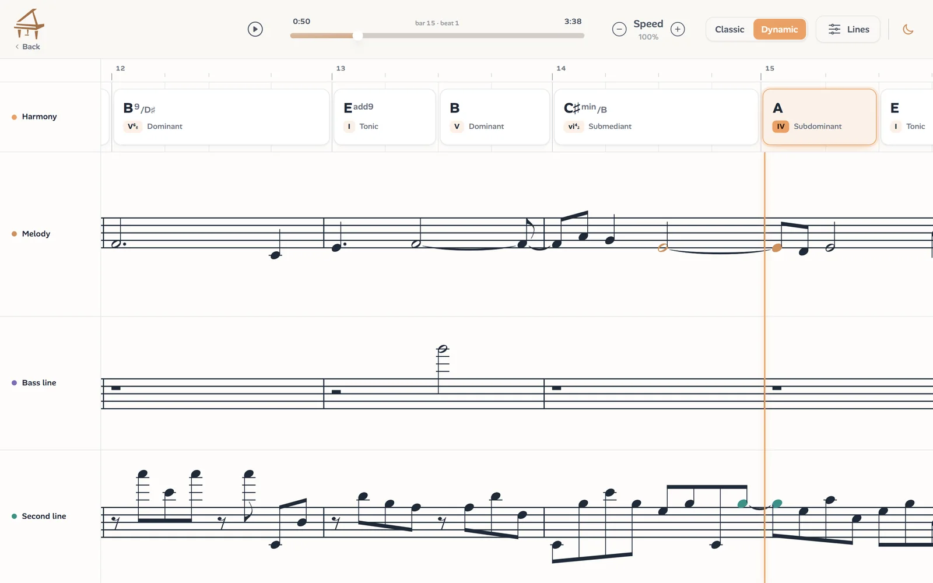Jump to bar 12 marker
Viewport: 933px width, 583px height.
click(x=120, y=68)
